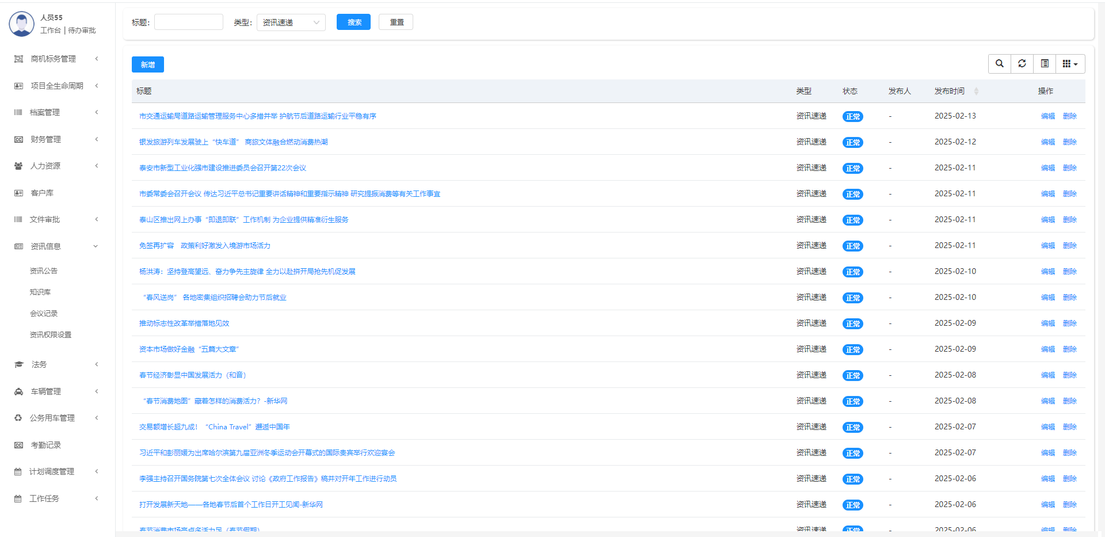Click the table search magnifier icon
This screenshot has height=537, width=1105.
[1000, 64]
